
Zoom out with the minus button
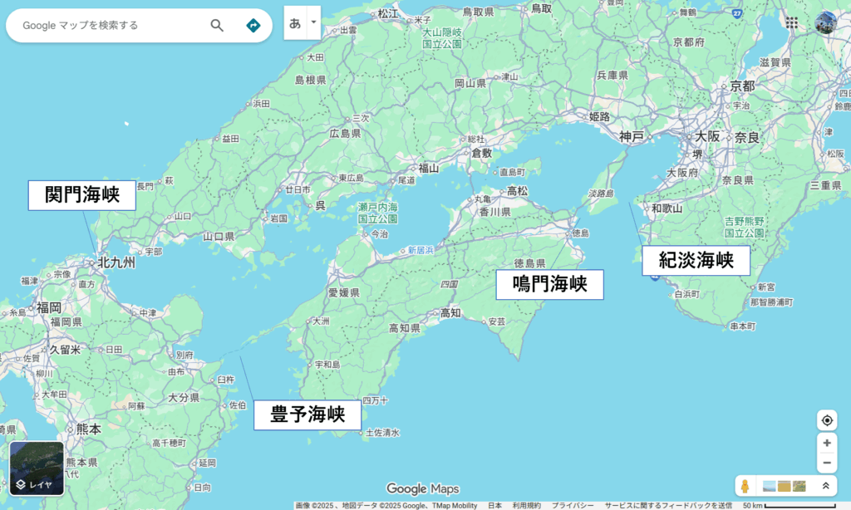(827, 463)
